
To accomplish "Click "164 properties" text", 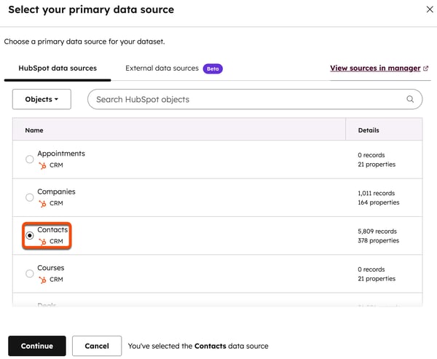I will click(x=379, y=202).
